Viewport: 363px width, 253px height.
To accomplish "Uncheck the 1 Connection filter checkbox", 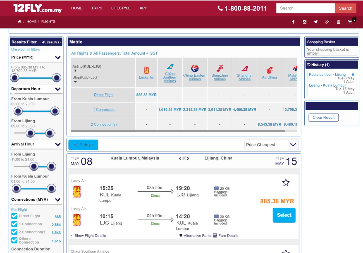I will click(14, 224).
